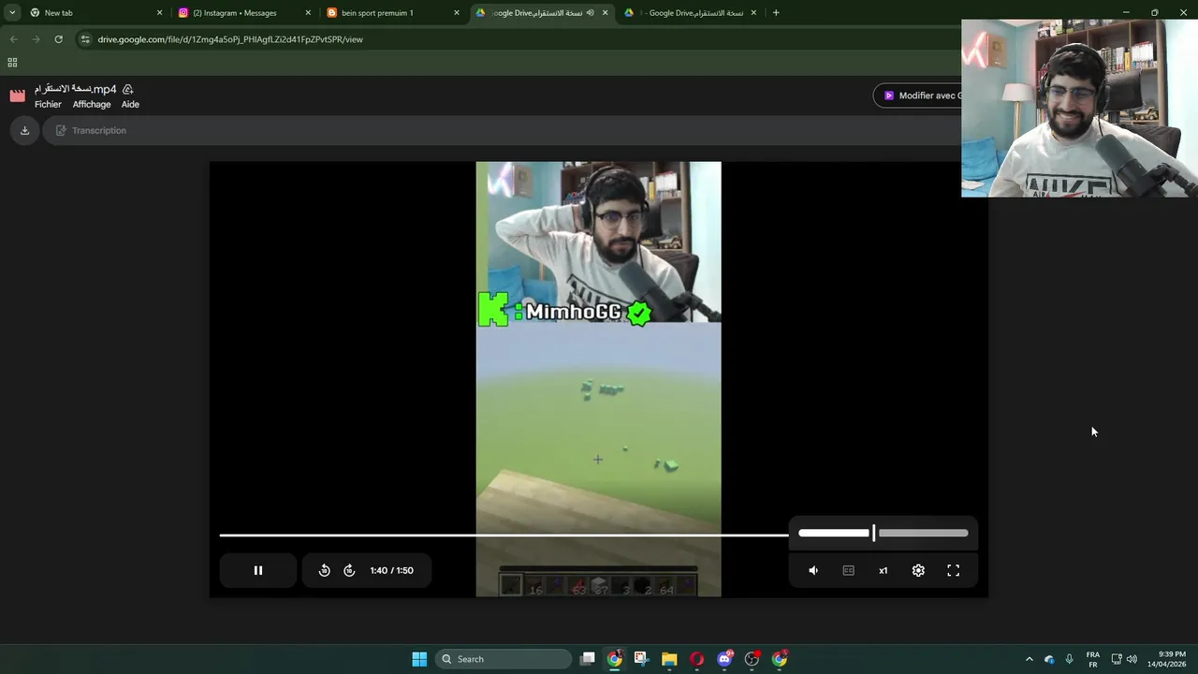Screen dimensions: 1198x674
Task: Click the cloud sync tray icon
Action: [x=1049, y=659]
